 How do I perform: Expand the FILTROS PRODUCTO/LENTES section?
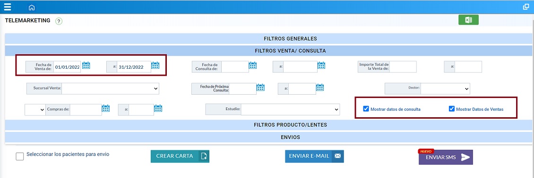click(268, 125)
